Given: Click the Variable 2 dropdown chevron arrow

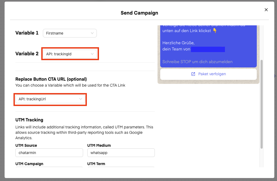Looking at the screenshot, I should click(x=92, y=54).
